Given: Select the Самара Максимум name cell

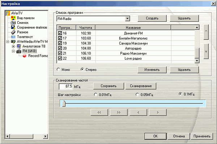Looking at the screenshot, I should 133,43.
